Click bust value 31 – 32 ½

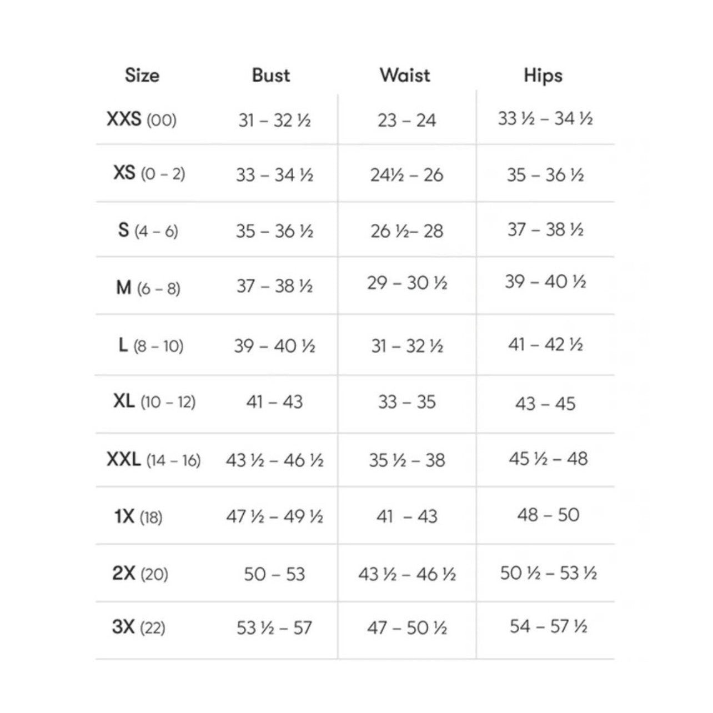click(x=274, y=120)
